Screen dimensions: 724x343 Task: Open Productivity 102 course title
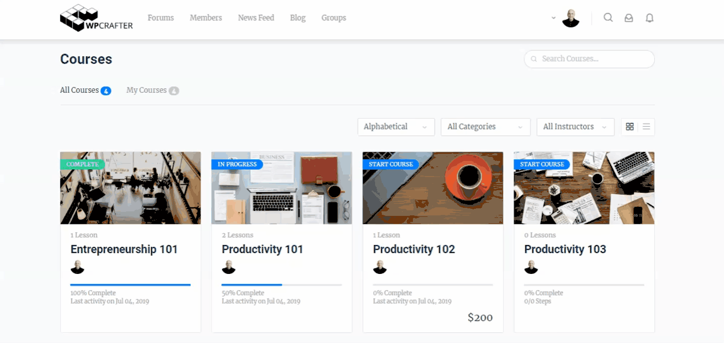pyautogui.click(x=414, y=249)
